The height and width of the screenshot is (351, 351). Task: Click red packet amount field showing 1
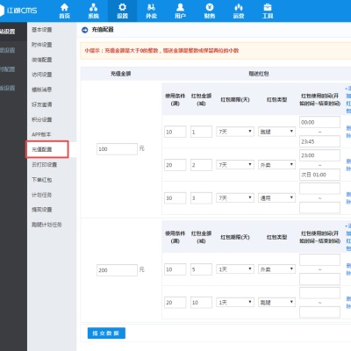coord(201,132)
